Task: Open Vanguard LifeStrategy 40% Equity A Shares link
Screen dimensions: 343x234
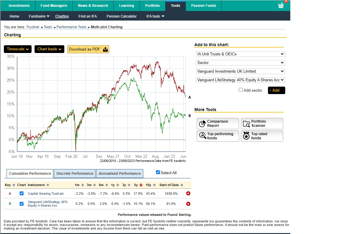Action: [x=47, y=204]
